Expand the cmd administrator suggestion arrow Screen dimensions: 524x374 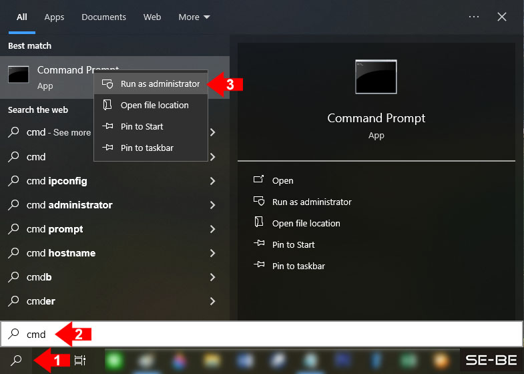click(212, 205)
